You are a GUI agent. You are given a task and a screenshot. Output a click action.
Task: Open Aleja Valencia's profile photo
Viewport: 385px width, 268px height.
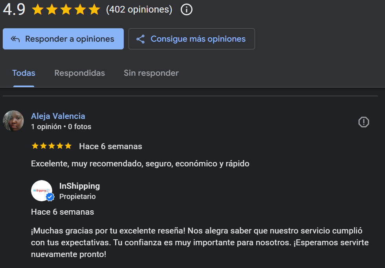[13, 120]
